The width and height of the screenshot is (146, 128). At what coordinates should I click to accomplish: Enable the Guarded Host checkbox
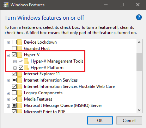14,48
